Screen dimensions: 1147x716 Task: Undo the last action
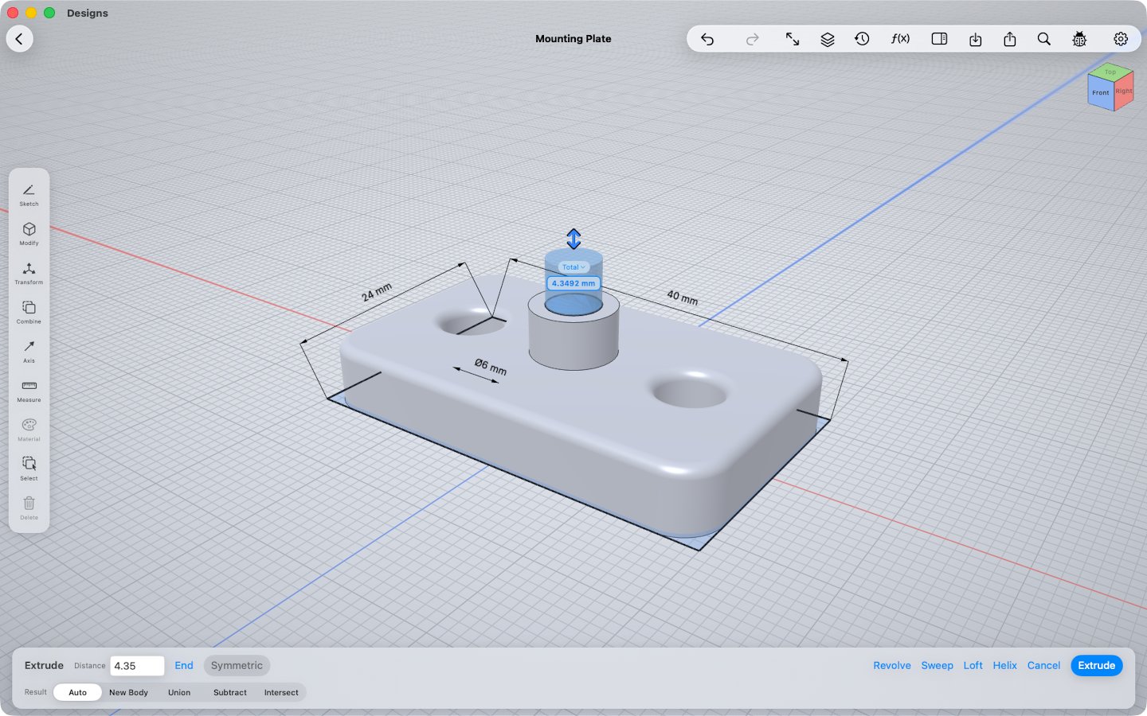click(707, 39)
